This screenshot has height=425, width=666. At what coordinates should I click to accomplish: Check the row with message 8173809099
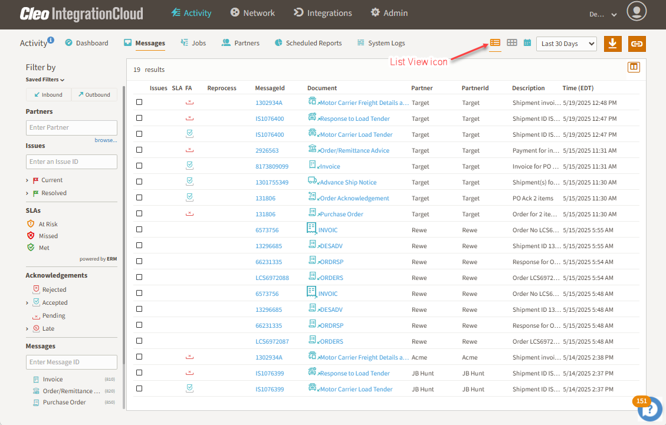(x=139, y=166)
